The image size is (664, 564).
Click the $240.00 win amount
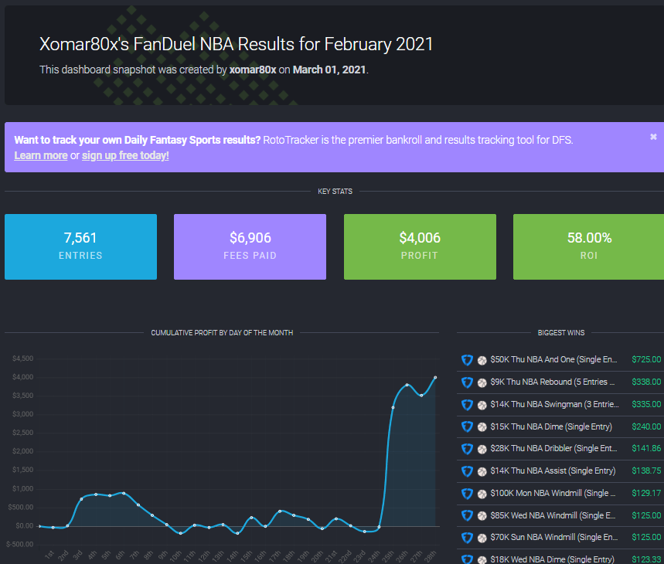click(646, 427)
